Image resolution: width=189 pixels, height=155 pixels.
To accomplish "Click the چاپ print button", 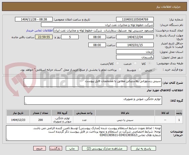I will [x=72, y=149].
